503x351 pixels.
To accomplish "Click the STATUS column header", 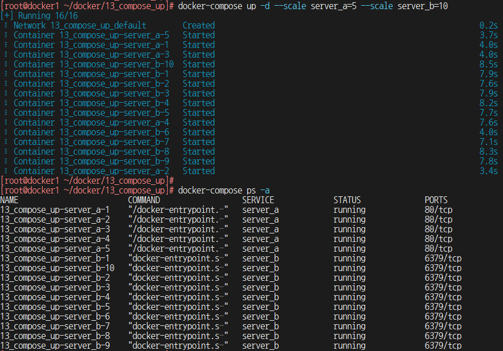I will pos(347,200).
